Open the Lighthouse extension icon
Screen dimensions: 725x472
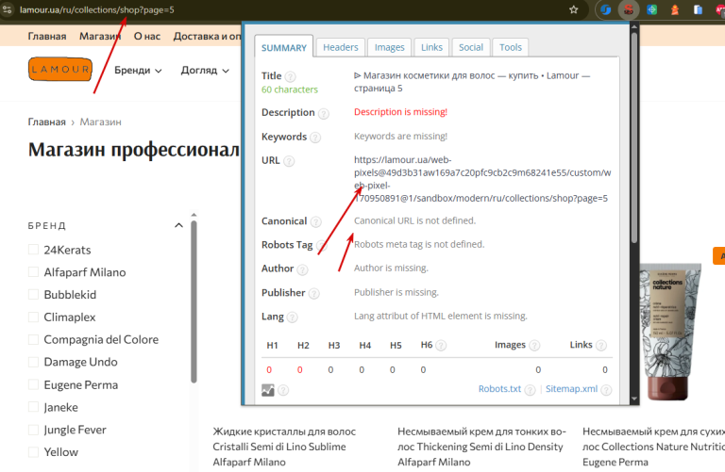click(675, 9)
